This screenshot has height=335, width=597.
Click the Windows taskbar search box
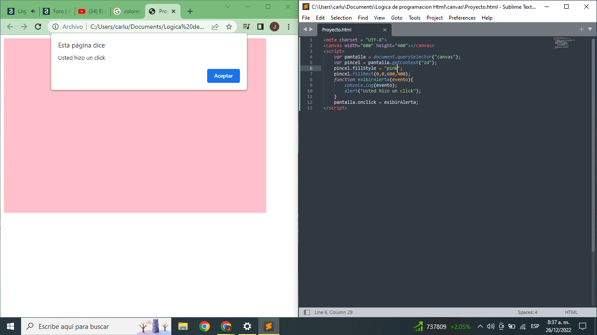coord(96,326)
